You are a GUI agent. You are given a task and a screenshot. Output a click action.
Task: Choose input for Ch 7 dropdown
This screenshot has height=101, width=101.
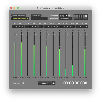53,26
